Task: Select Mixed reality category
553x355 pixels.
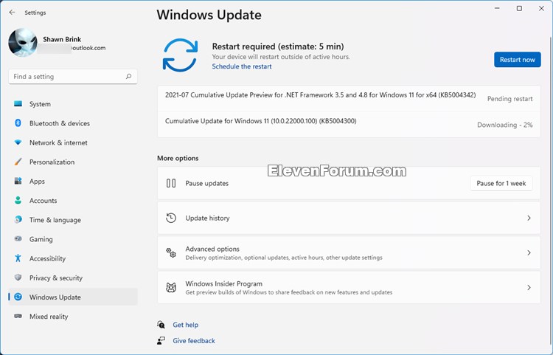Action: pyautogui.click(x=73, y=316)
